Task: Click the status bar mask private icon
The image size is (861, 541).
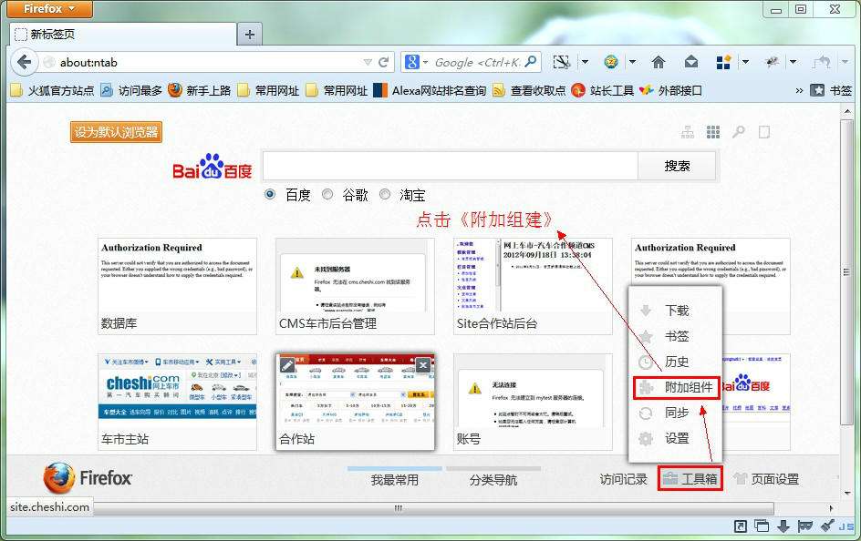Action: tap(805, 526)
